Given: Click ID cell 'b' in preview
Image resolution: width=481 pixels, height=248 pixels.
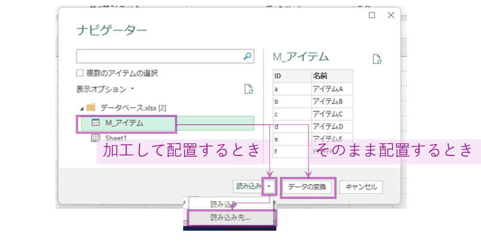Looking at the screenshot, I should pos(292,102).
